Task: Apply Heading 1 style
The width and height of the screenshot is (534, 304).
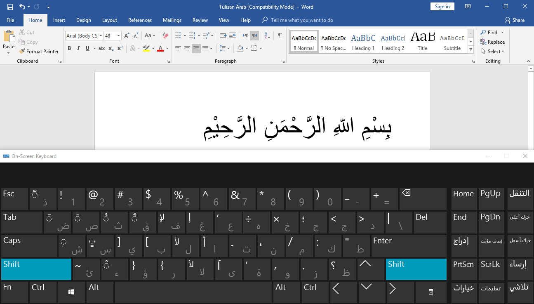Action: pyautogui.click(x=363, y=41)
